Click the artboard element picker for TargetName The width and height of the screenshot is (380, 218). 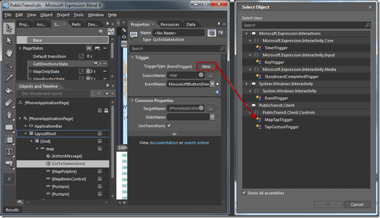(x=201, y=108)
